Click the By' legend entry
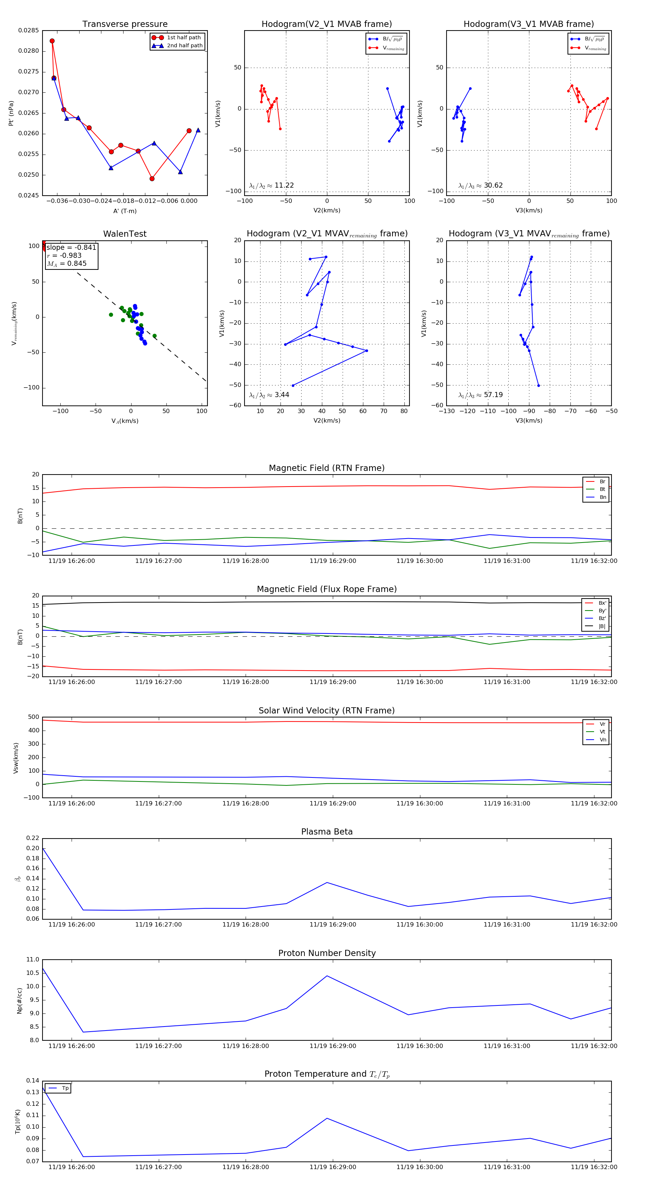Image resolution: width=654 pixels, height=1200 pixels. point(596,611)
